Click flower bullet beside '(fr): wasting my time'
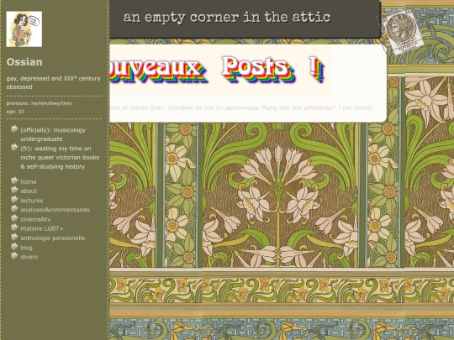Screen dimensions: 454x340 (14, 147)
